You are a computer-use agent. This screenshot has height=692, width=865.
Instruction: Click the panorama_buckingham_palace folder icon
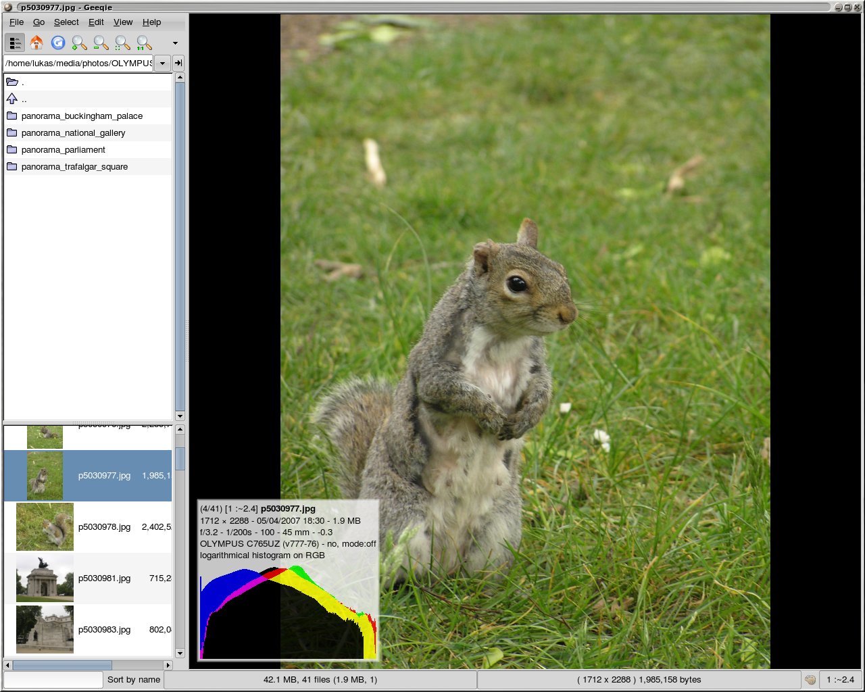tap(11, 116)
